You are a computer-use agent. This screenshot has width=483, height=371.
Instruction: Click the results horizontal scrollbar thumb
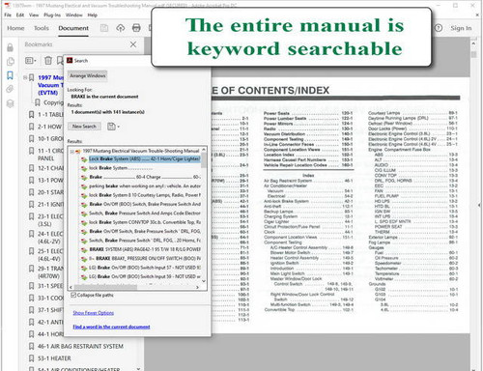click(x=105, y=287)
